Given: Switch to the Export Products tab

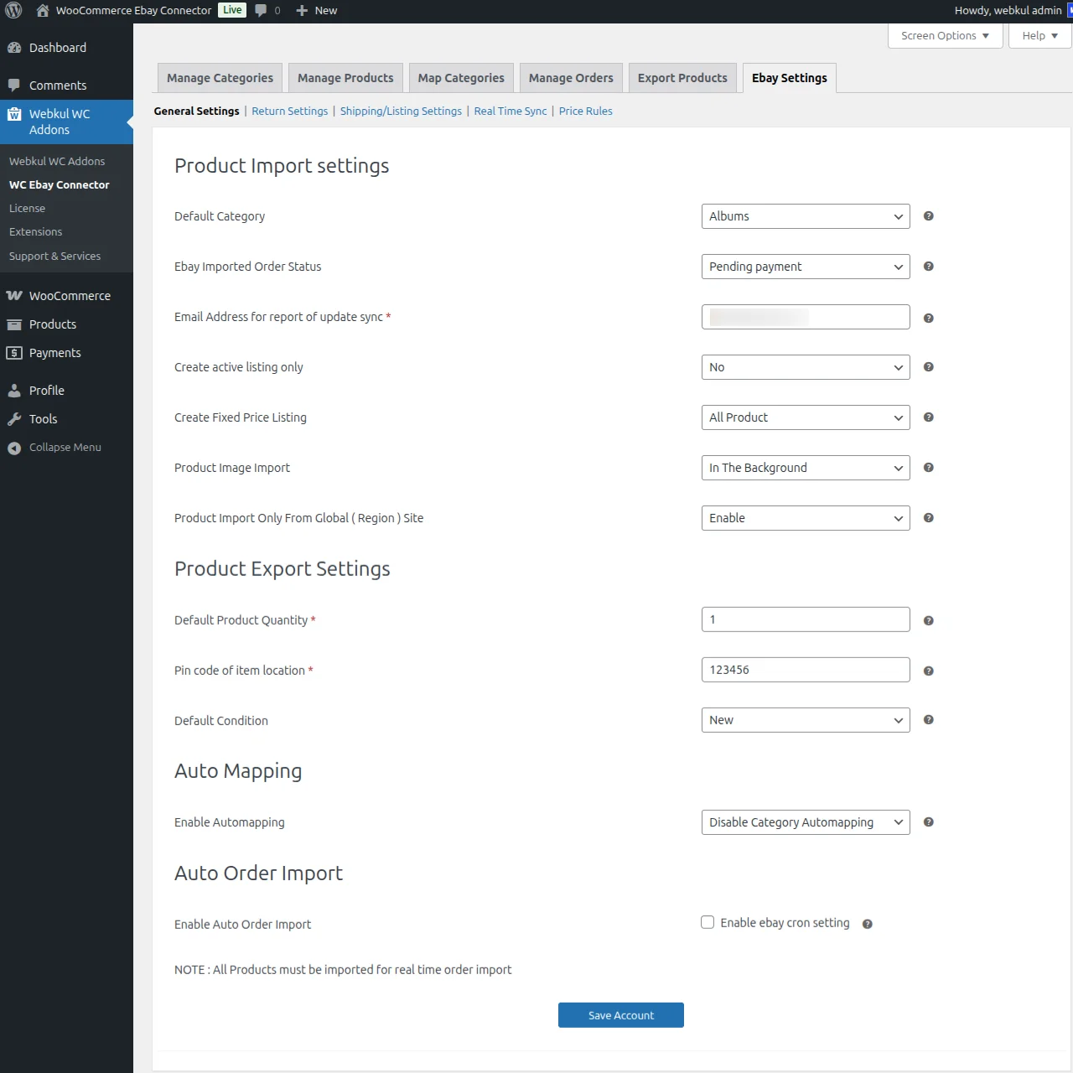Looking at the screenshot, I should coord(682,78).
